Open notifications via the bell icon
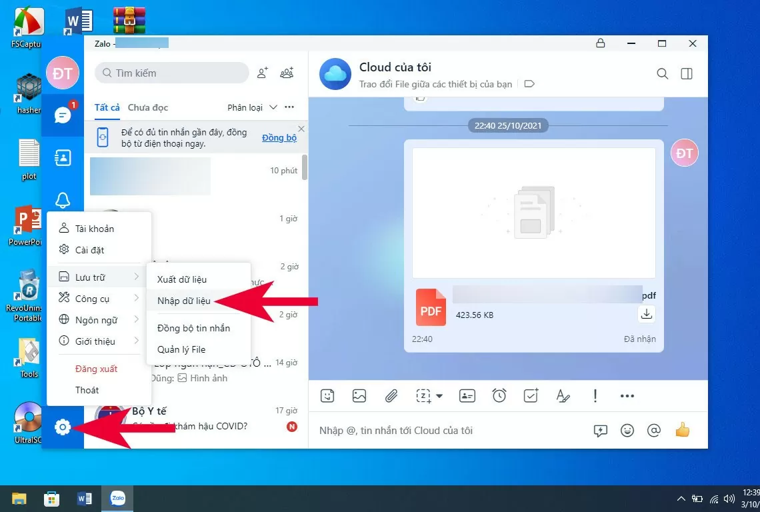This screenshot has width=760, height=512. (62, 200)
